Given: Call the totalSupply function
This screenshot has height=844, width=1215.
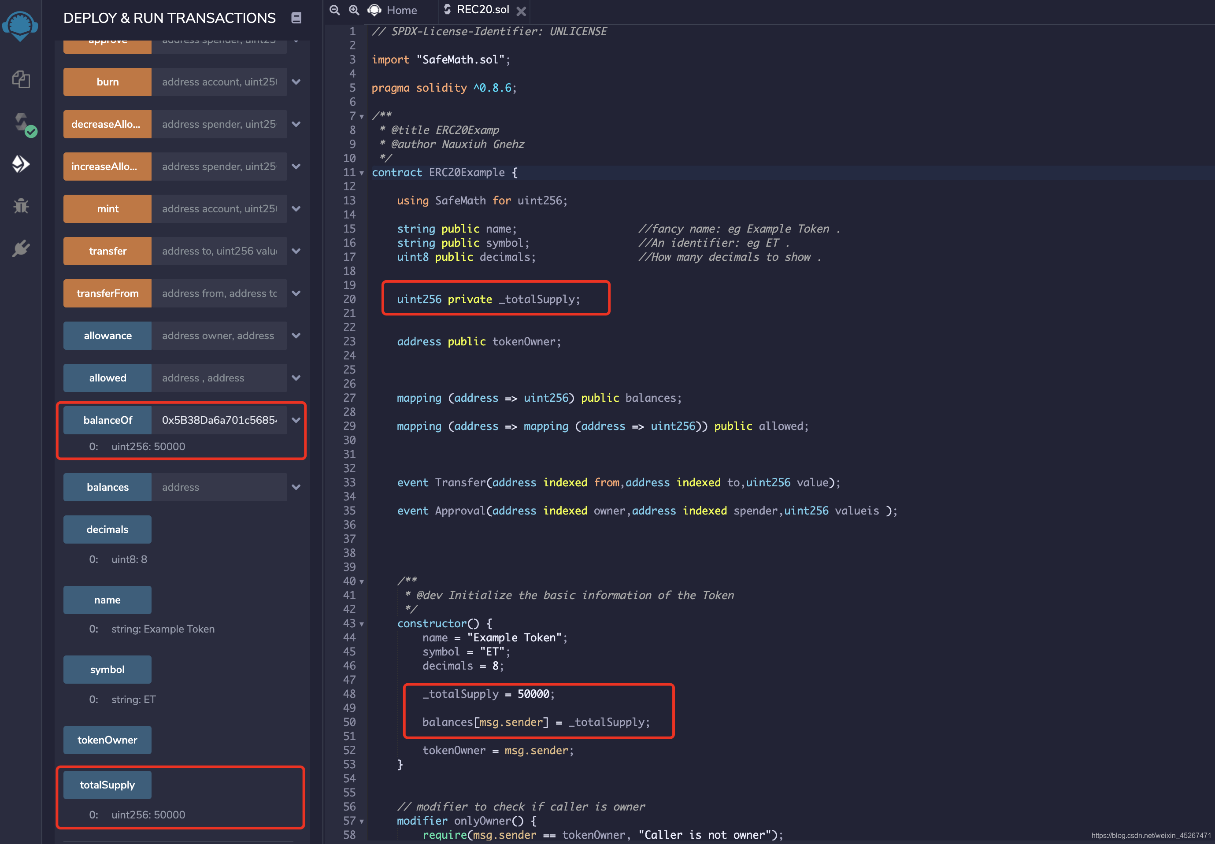Looking at the screenshot, I should pos(107,785).
